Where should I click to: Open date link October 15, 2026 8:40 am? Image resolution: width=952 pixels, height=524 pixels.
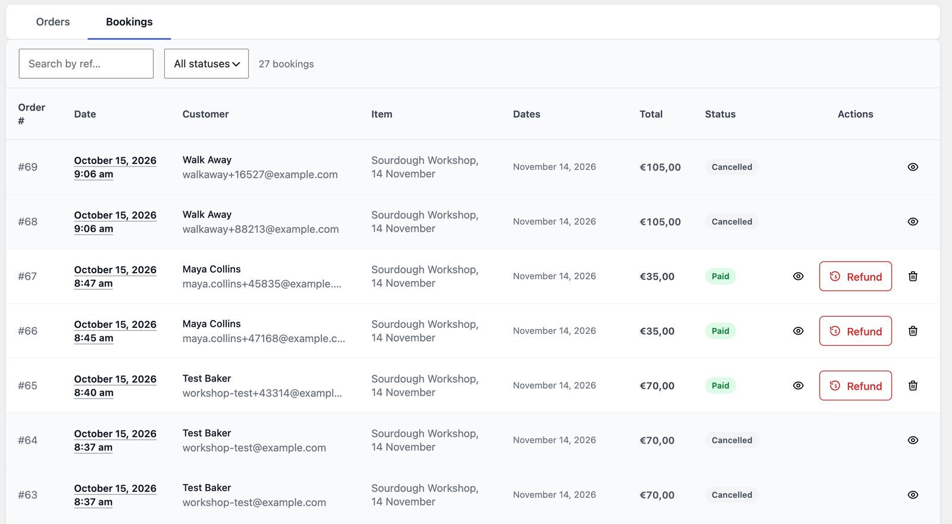coord(115,386)
